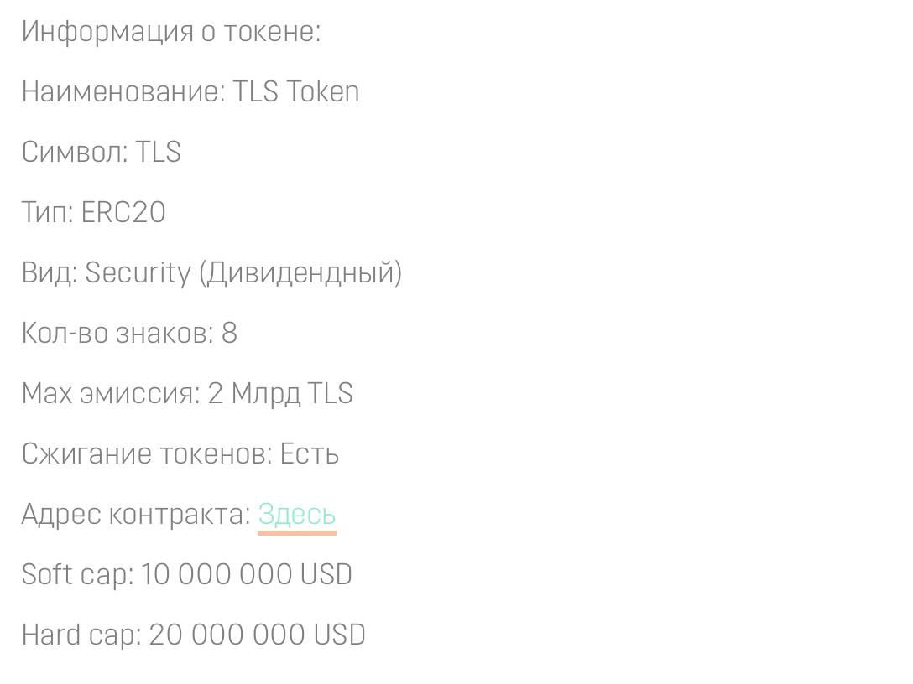Image resolution: width=913 pixels, height=684 pixels.
Task: Click the digit '8' decimals value
Action: click(x=229, y=334)
